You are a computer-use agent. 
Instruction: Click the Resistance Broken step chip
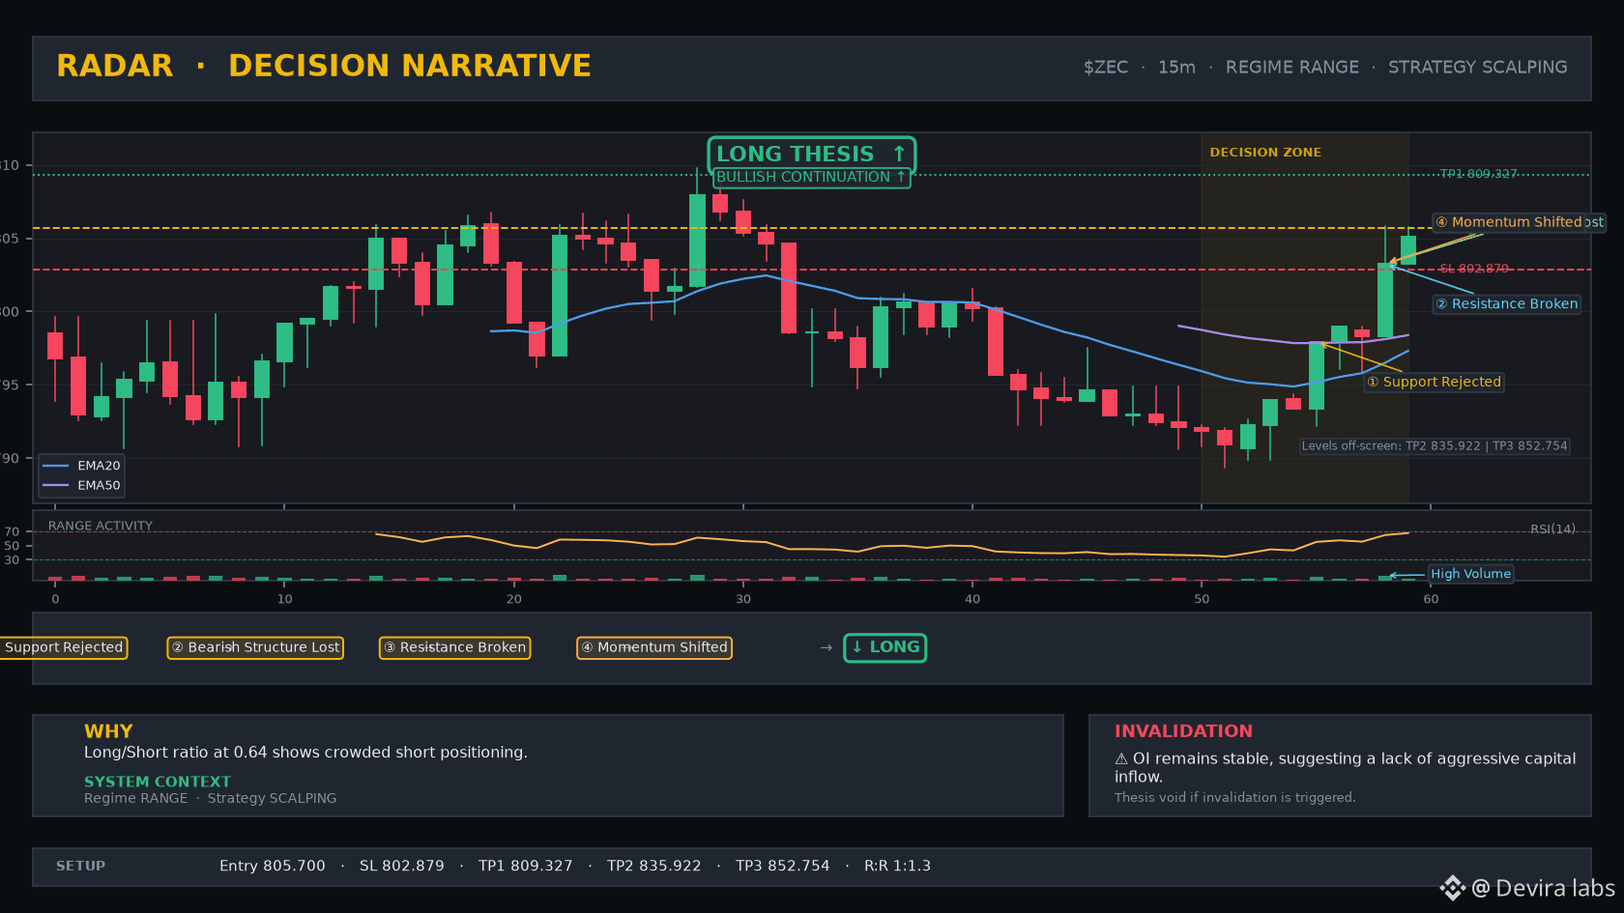[454, 647]
